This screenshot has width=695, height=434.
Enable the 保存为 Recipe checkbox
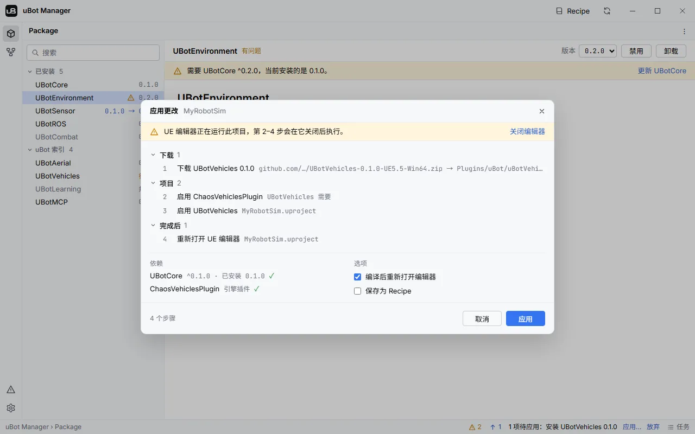357,291
